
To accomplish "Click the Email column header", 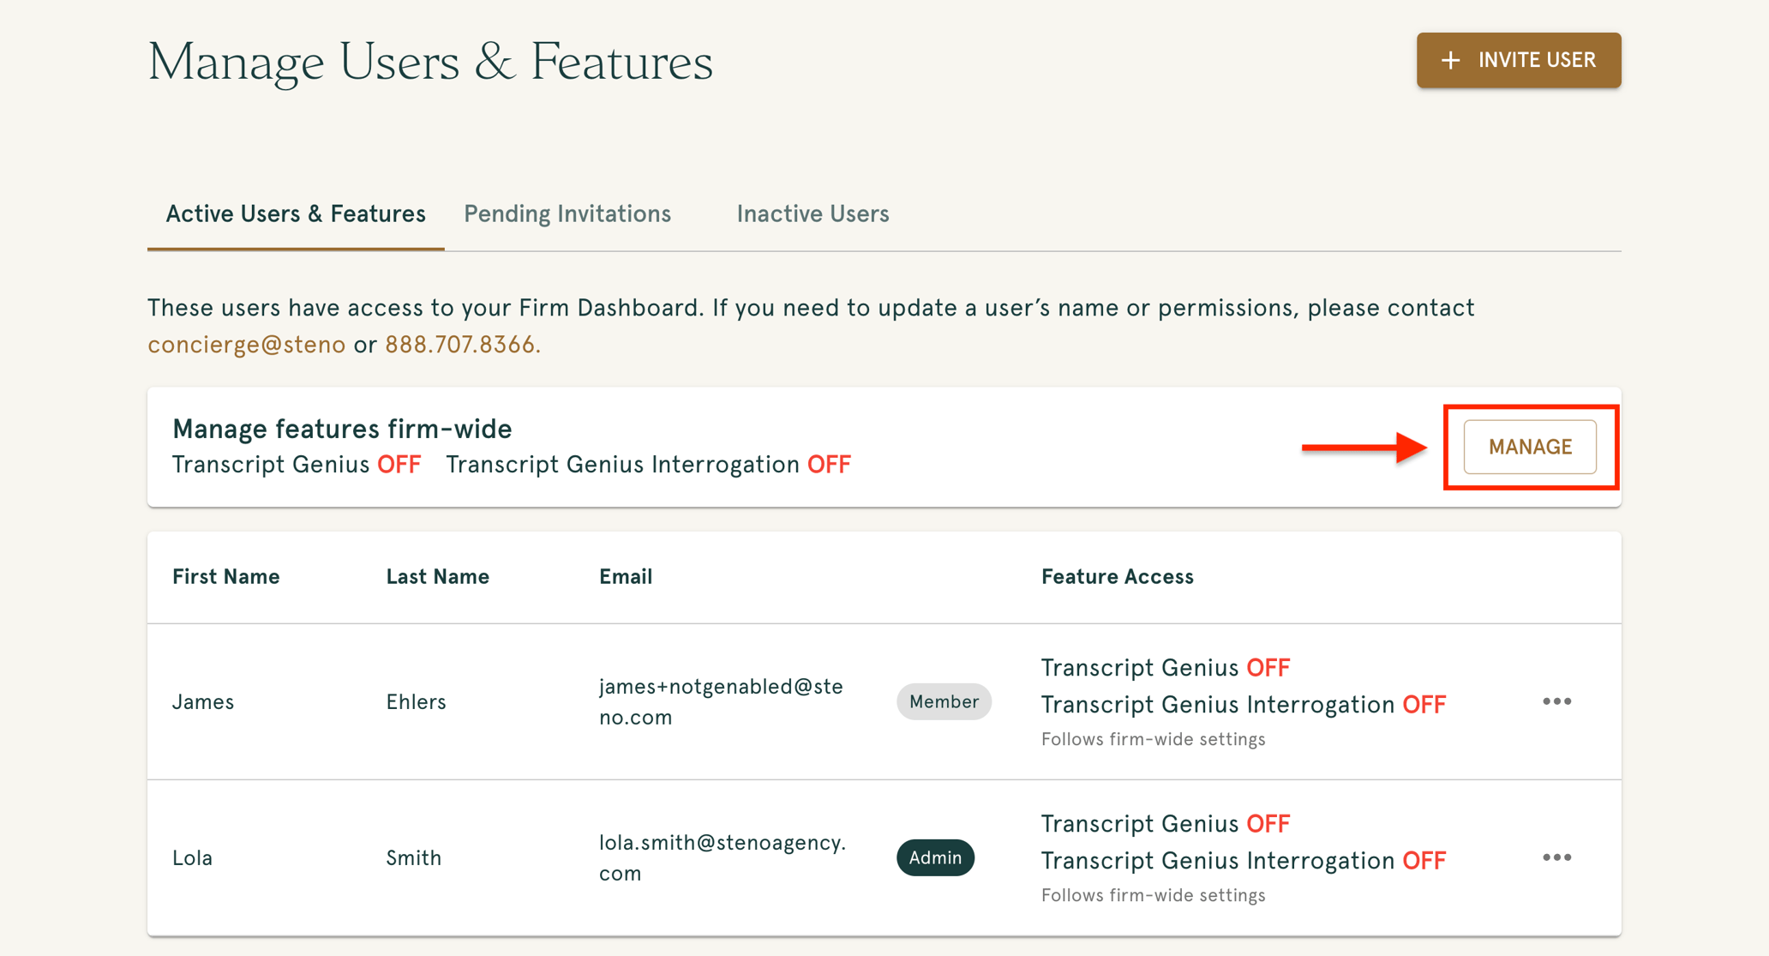I will [625, 576].
